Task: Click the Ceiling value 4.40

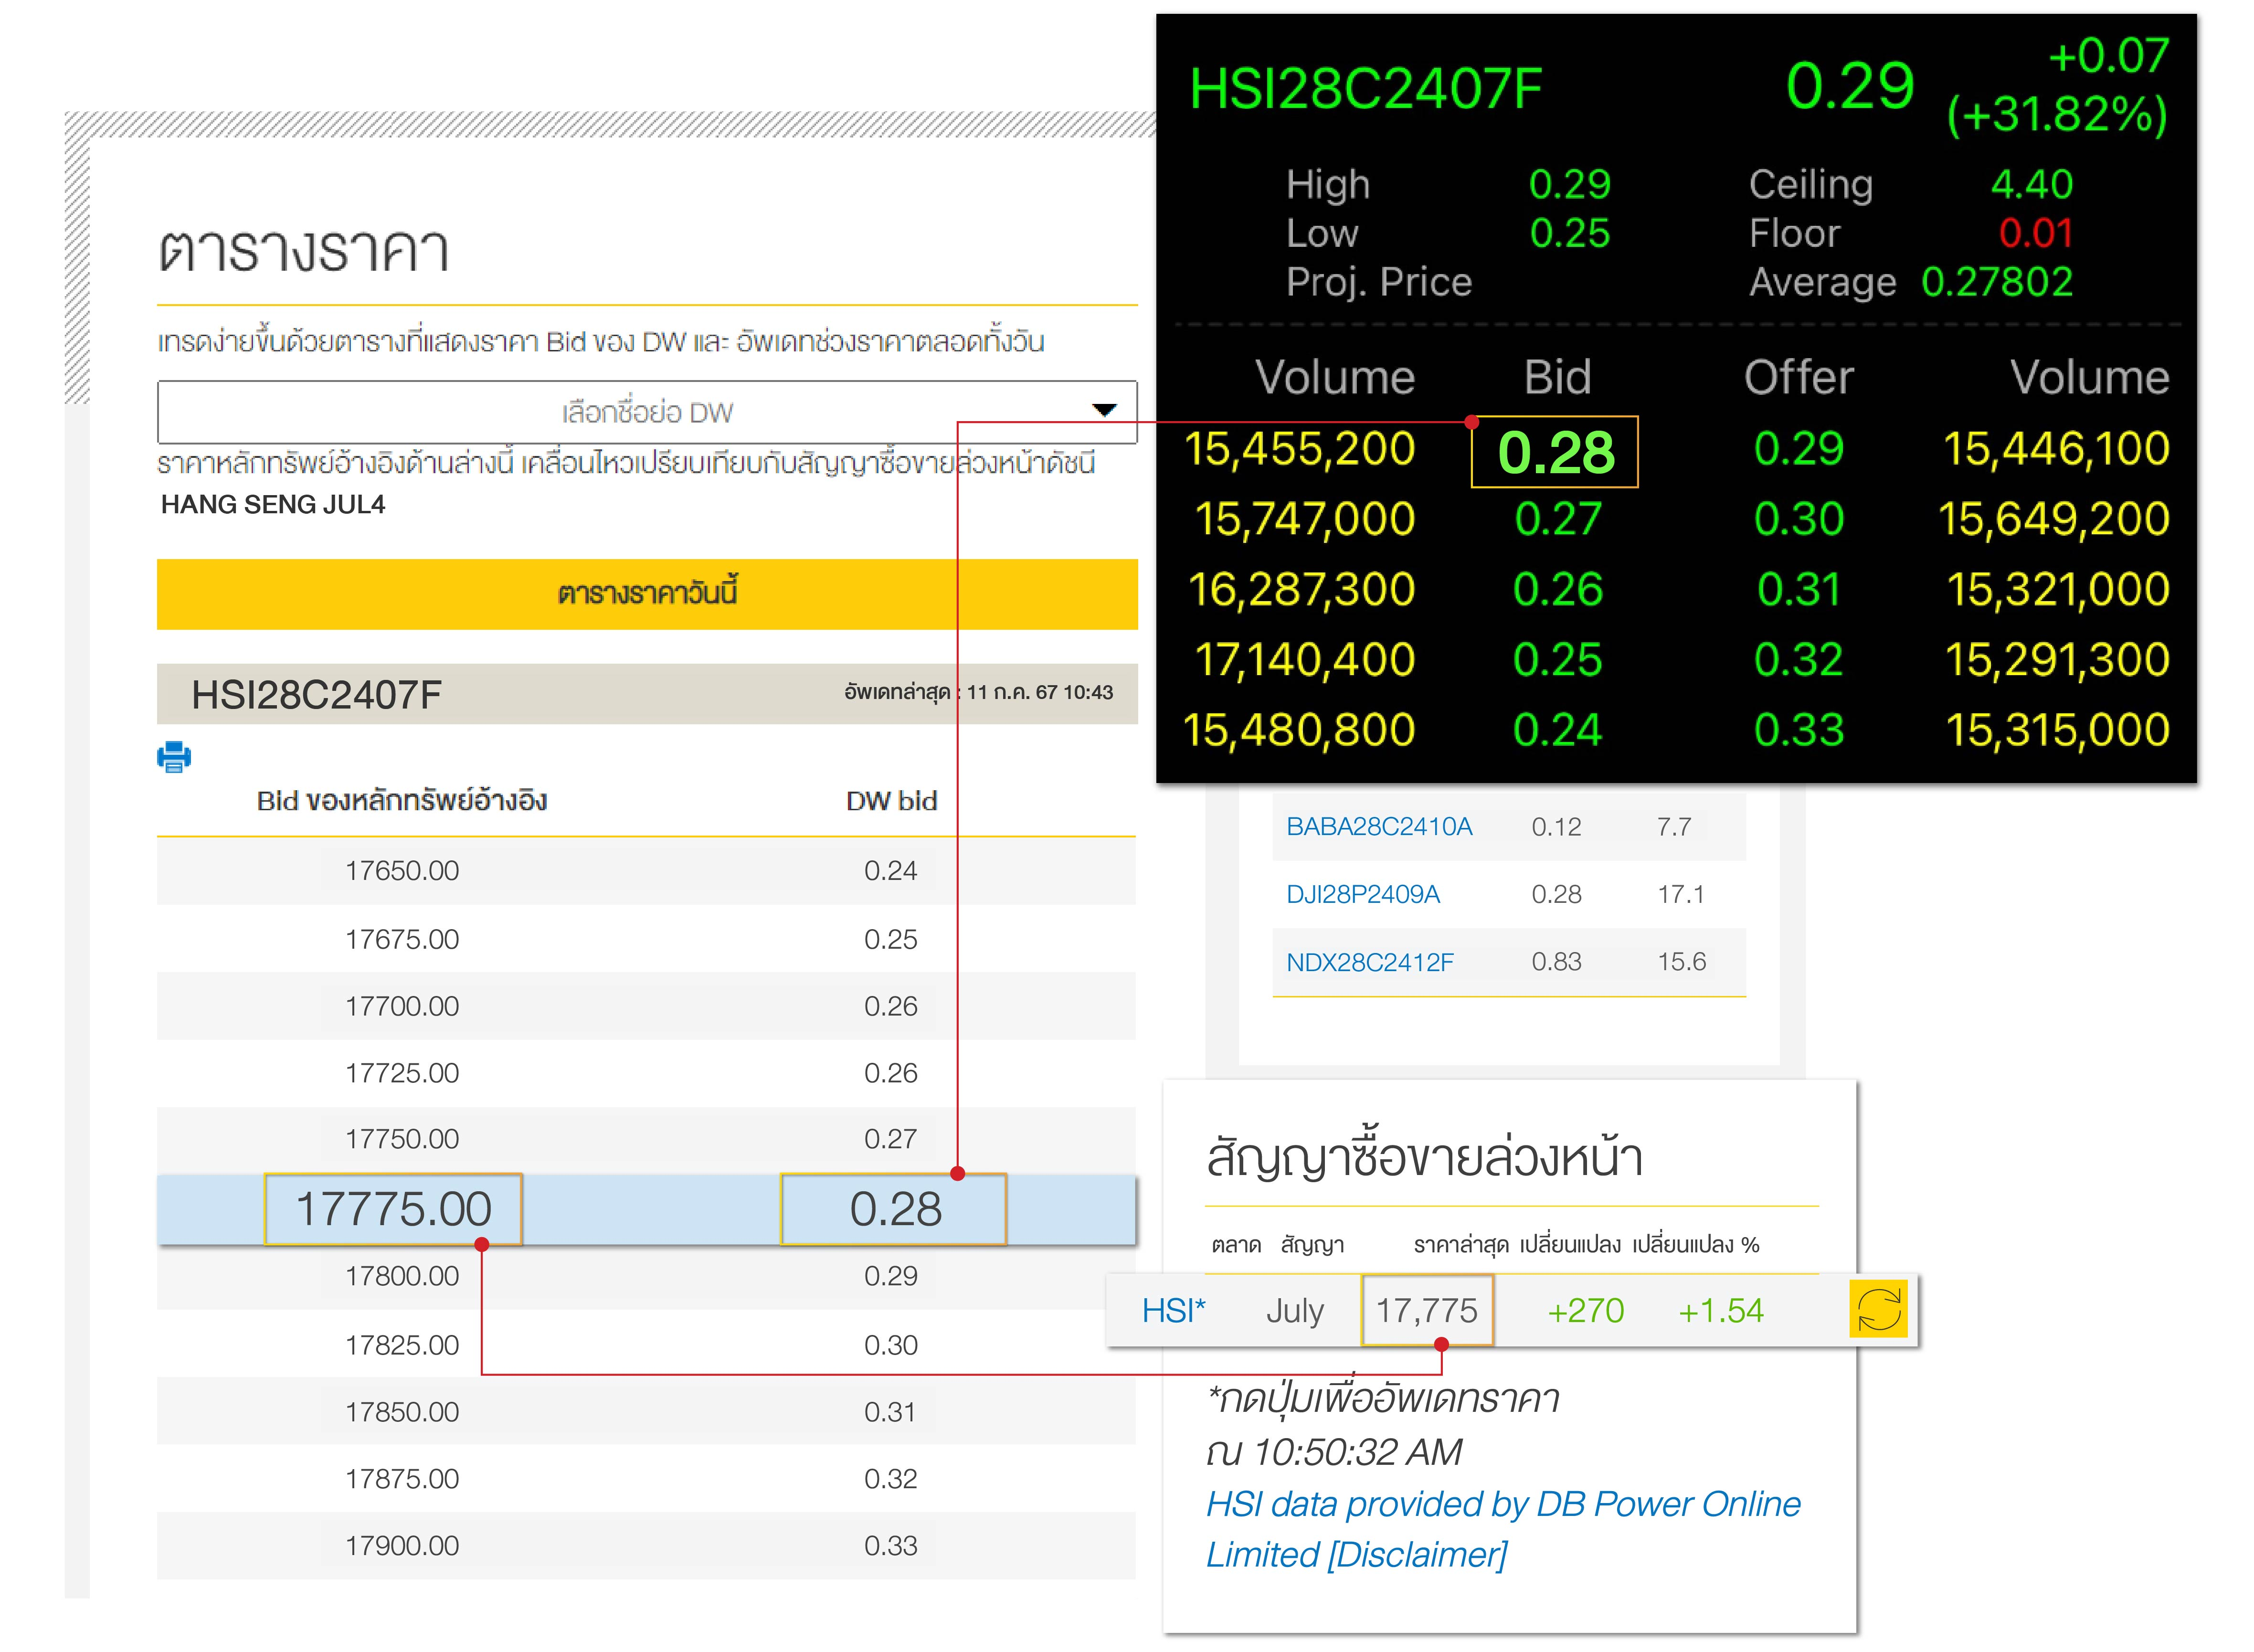Action: click(2032, 184)
